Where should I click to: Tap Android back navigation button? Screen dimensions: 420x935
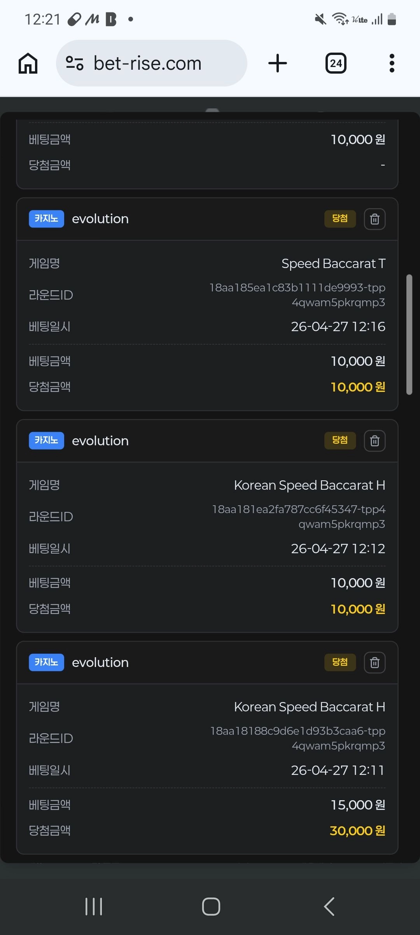coord(329,907)
